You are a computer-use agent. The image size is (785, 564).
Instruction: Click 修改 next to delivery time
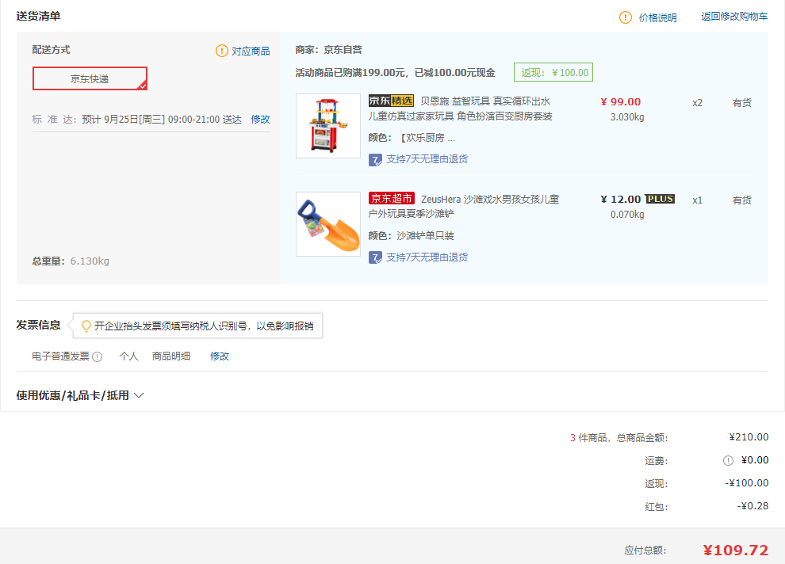pos(260,120)
